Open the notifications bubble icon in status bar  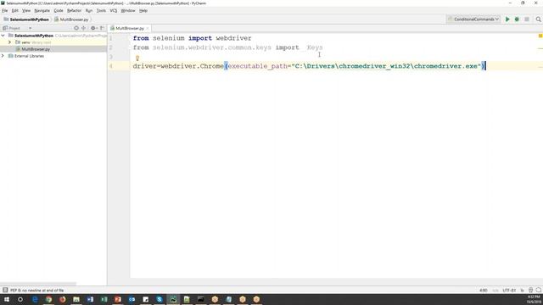[x=539, y=290]
